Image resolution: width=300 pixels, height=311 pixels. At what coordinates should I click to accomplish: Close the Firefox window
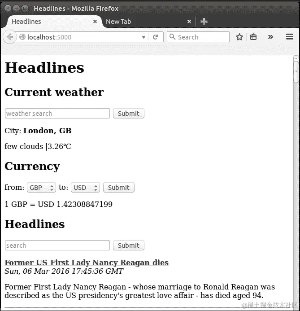[x=8, y=9]
